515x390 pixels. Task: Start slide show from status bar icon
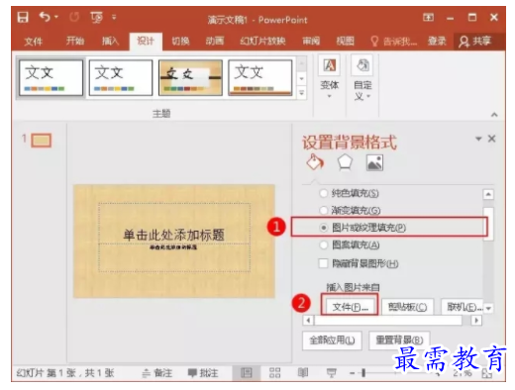(x=332, y=373)
